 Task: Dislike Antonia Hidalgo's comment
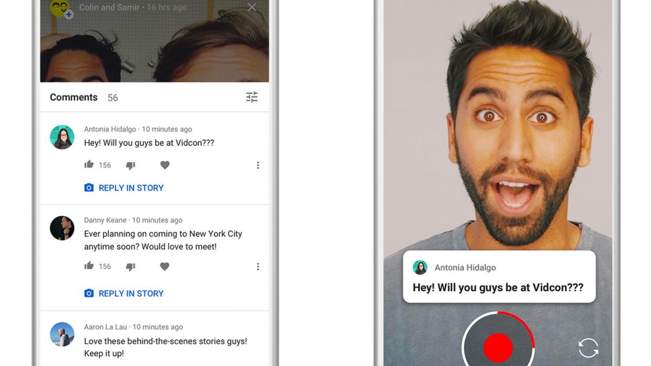click(x=130, y=165)
